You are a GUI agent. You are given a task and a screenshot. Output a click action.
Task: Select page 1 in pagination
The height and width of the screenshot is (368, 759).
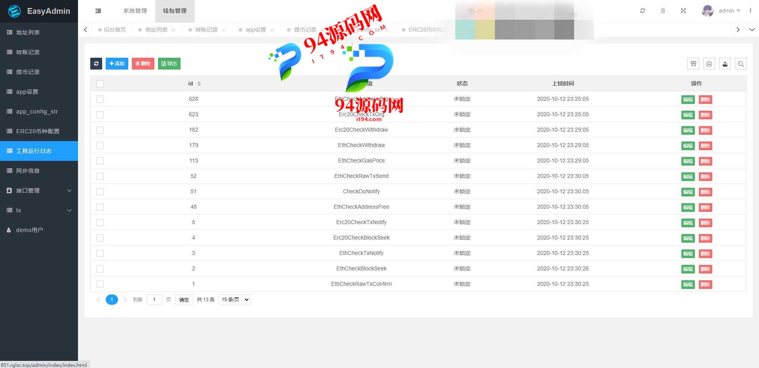click(112, 300)
